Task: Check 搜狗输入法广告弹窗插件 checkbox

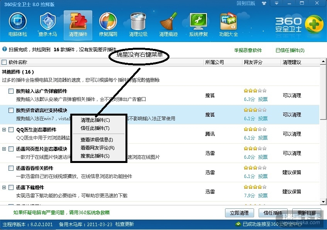Action: 11,91
